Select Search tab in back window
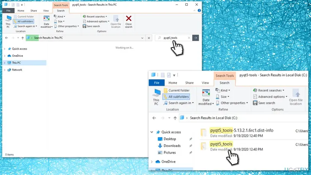This screenshot has width=311, height=175. [x=61, y=11]
